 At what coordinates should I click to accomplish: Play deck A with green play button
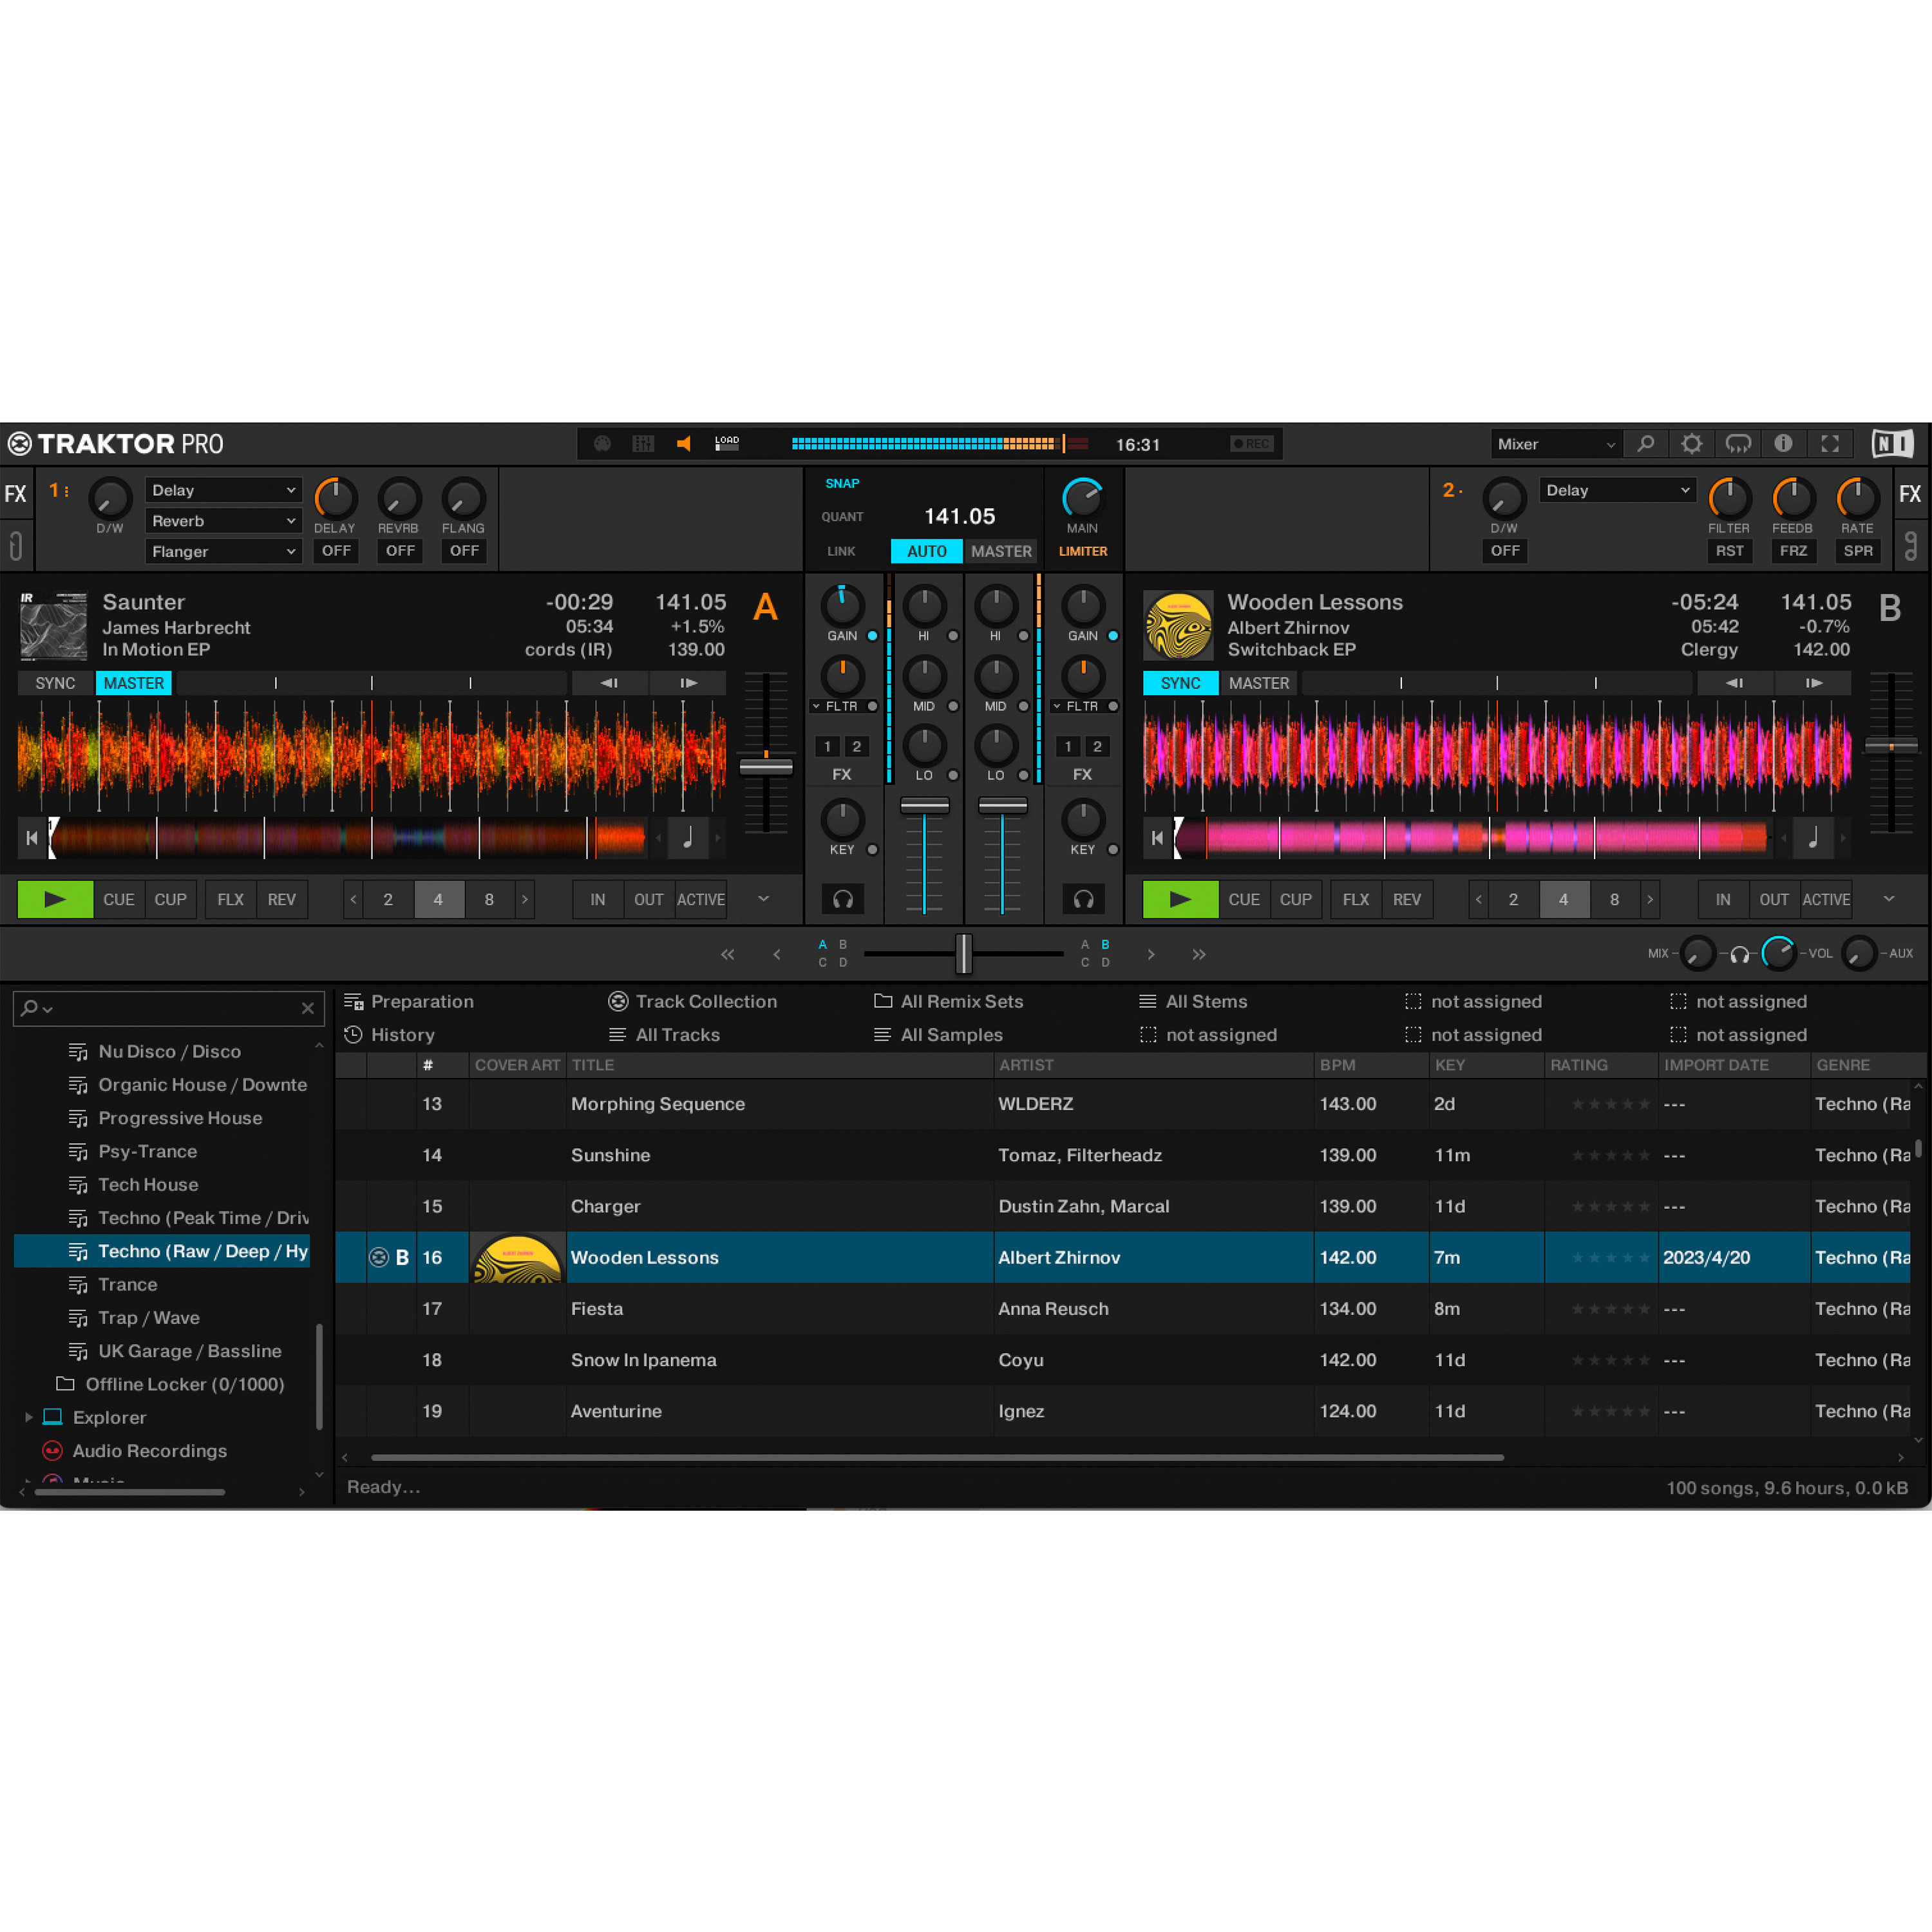[x=56, y=899]
